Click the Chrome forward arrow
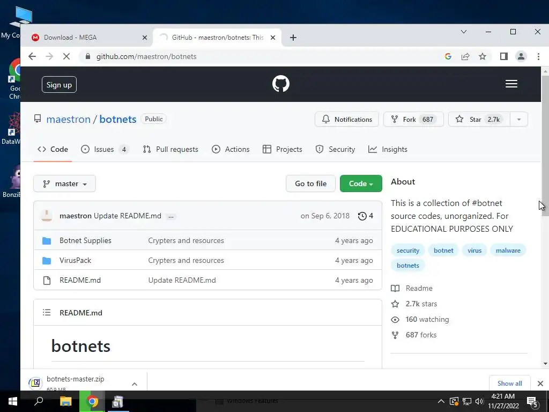 pyautogui.click(x=49, y=56)
